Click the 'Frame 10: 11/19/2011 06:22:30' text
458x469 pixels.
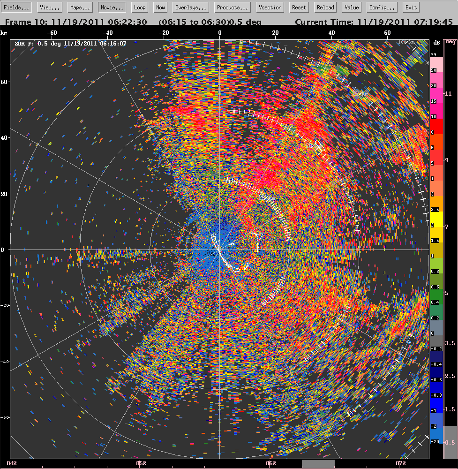pos(76,22)
